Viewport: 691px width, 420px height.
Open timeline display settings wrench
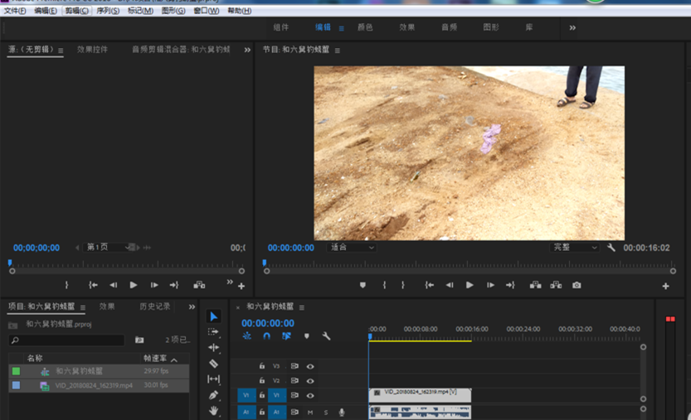[x=326, y=336]
